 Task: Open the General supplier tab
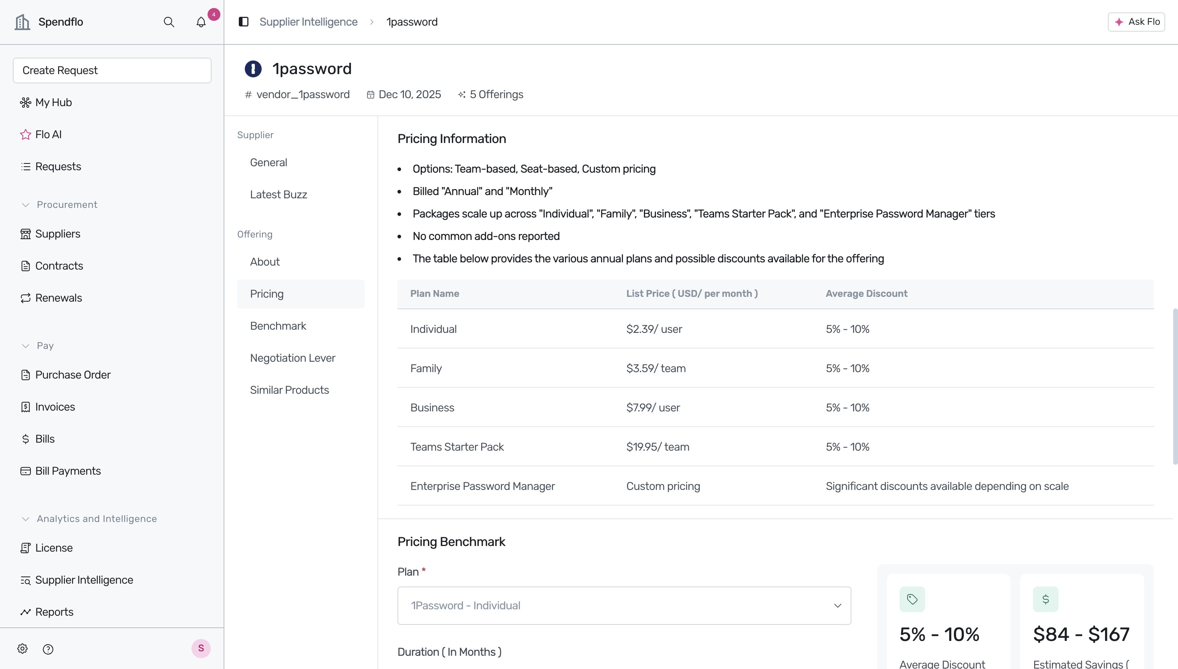(268, 162)
